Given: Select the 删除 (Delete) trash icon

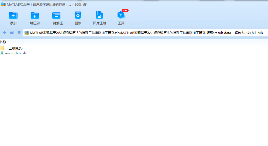Looking at the screenshot, I should (78, 15).
